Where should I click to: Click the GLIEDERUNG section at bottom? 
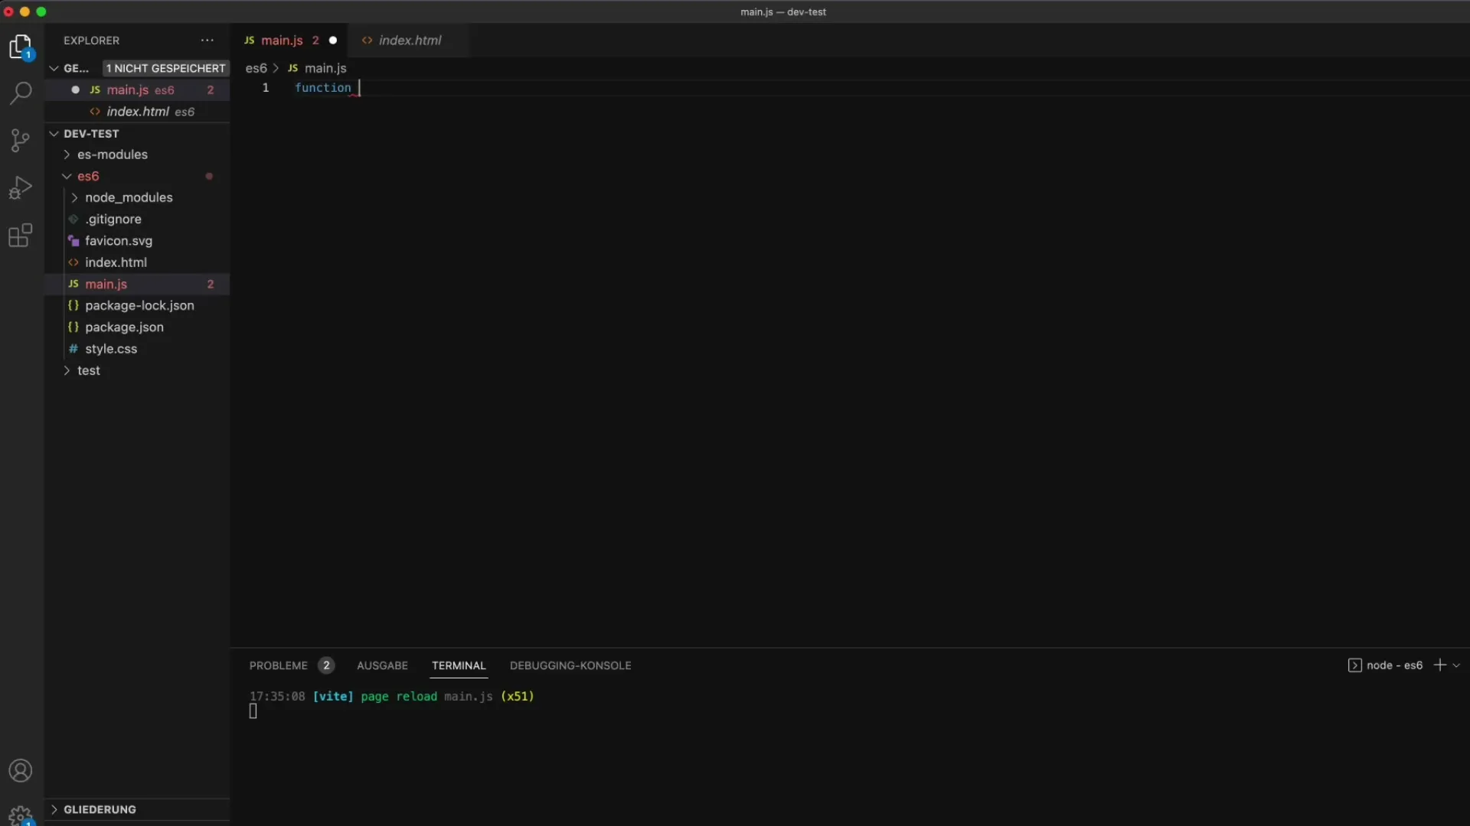[100, 809]
